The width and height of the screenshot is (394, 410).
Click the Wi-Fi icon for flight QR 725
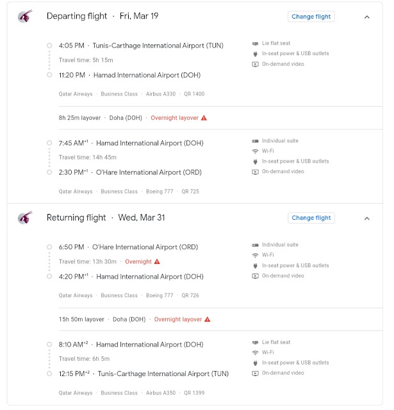pyautogui.click(x=255, y=151)
